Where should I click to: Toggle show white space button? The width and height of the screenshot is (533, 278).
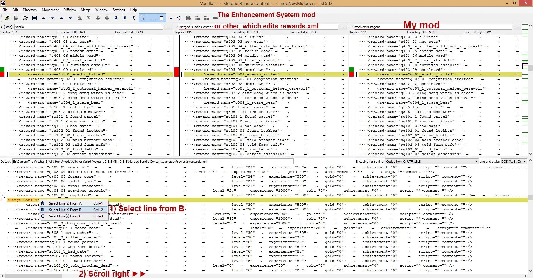[x=161, y=18]
